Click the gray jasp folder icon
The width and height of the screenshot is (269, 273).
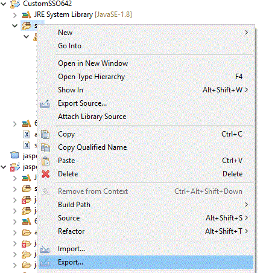14,155
